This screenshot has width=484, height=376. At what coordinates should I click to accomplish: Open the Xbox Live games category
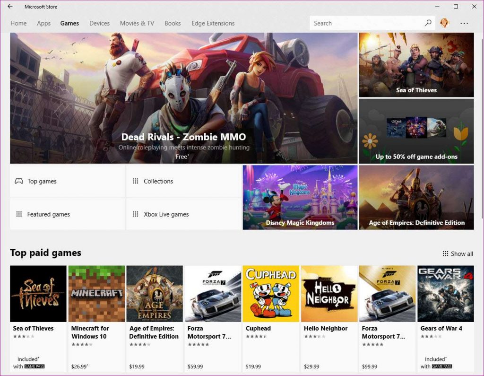(x=184, y=214)
